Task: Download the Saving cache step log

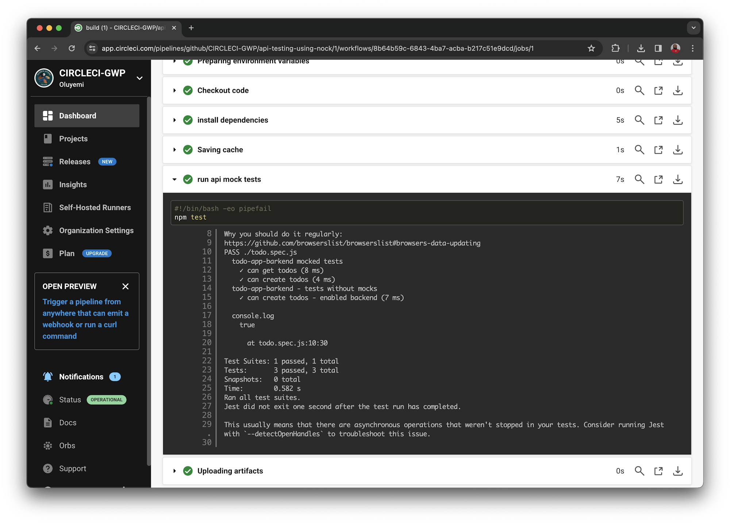Action: tap(678, 150)
